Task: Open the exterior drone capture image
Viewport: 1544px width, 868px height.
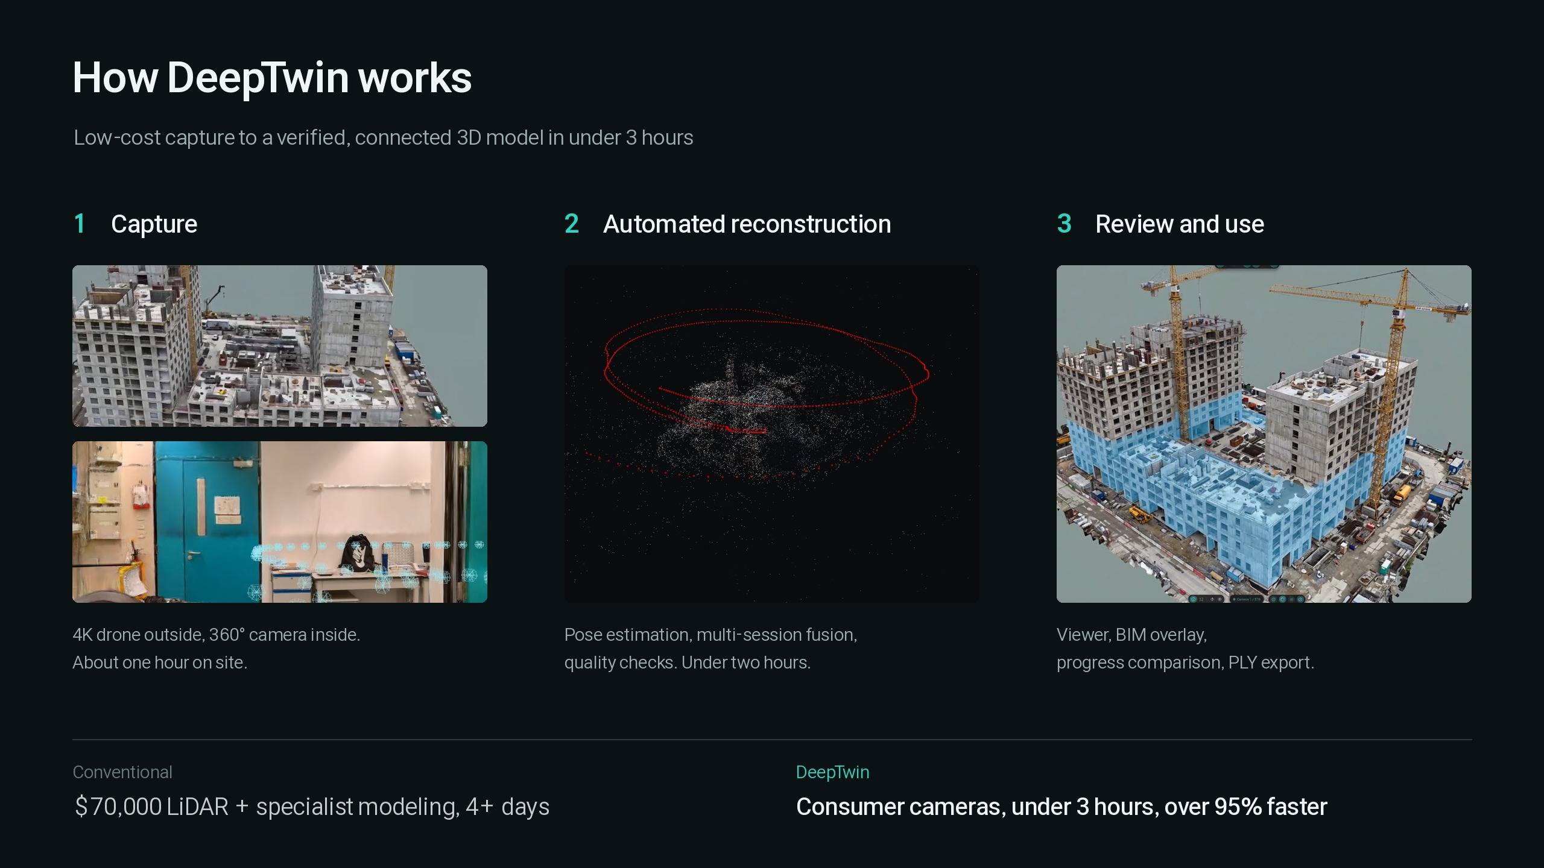Action: point(280,346)
